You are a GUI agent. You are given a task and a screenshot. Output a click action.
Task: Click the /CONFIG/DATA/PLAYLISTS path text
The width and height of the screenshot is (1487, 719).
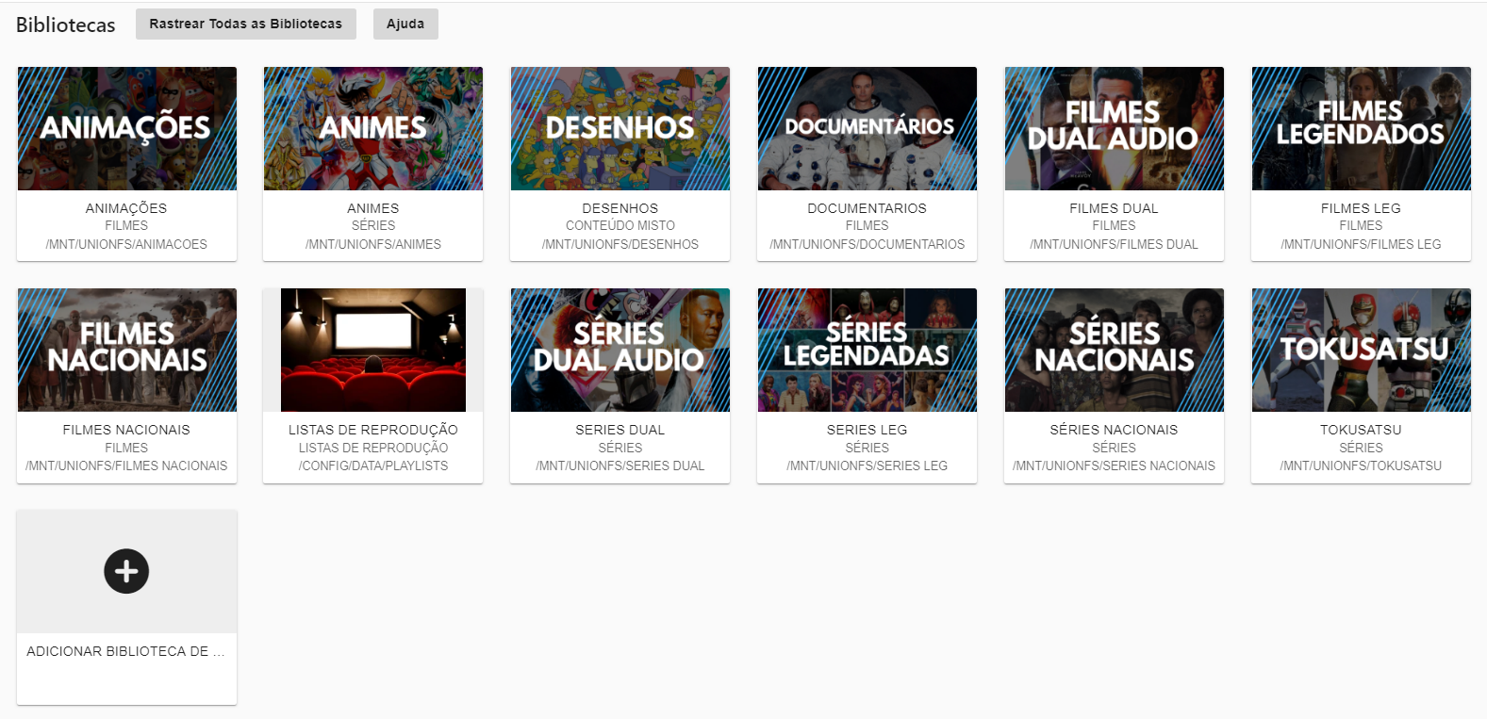coord(373,466)
